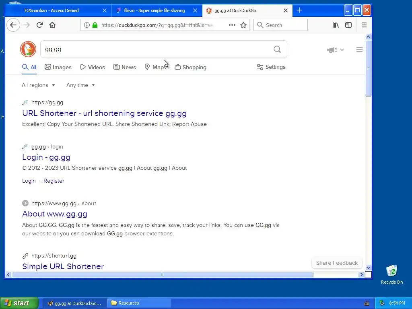The image size is (412, 309).
Task: Switch to Videos results
Action: pos(93,67)
